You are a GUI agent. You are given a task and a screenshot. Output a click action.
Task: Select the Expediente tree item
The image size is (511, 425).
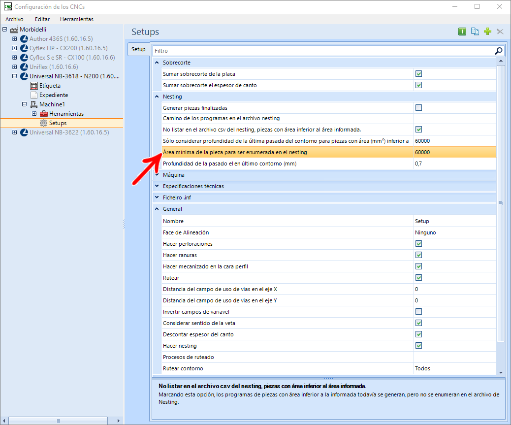53,95
